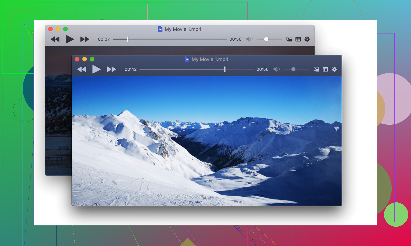Open playlist icon in front window
This screenshot has height=246, width=411.
click(325, 69)
